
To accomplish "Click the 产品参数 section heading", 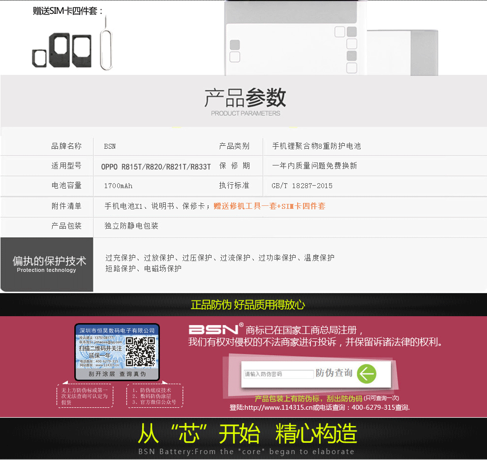I will (245, 99).
